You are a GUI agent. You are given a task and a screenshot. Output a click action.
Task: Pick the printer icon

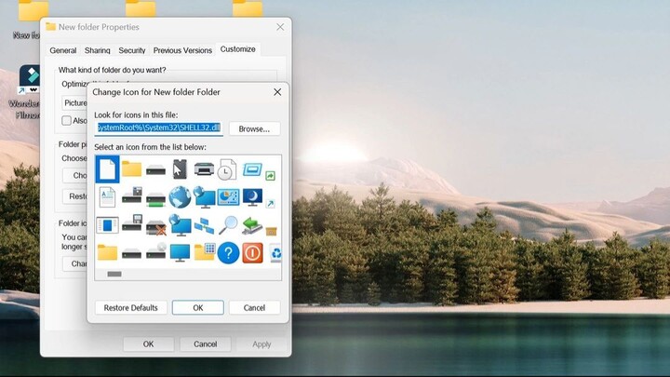click(x=204, y=169)
